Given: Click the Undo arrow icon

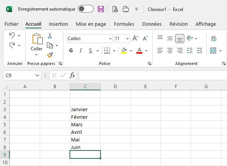Looking at the screenshot, I should pyautogui.click(x=12, y=36).
